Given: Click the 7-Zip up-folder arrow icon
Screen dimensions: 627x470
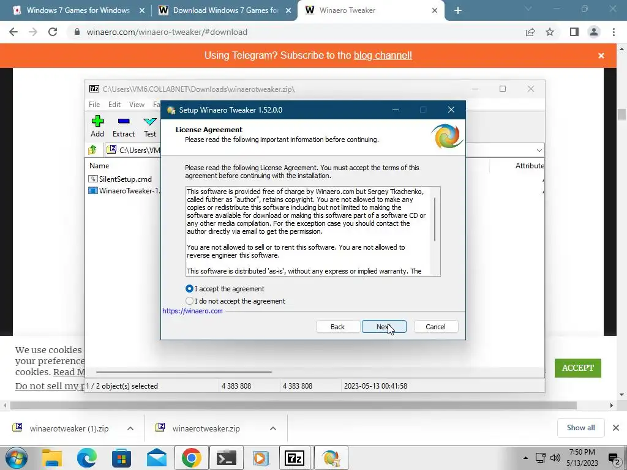Looking at the screenshot, I should 93,150.
